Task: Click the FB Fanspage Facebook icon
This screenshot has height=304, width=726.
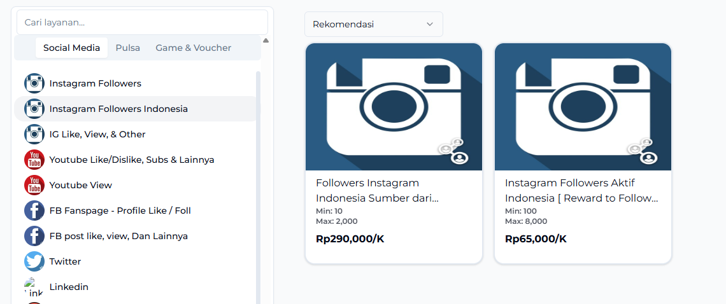Action: point(34,211)
